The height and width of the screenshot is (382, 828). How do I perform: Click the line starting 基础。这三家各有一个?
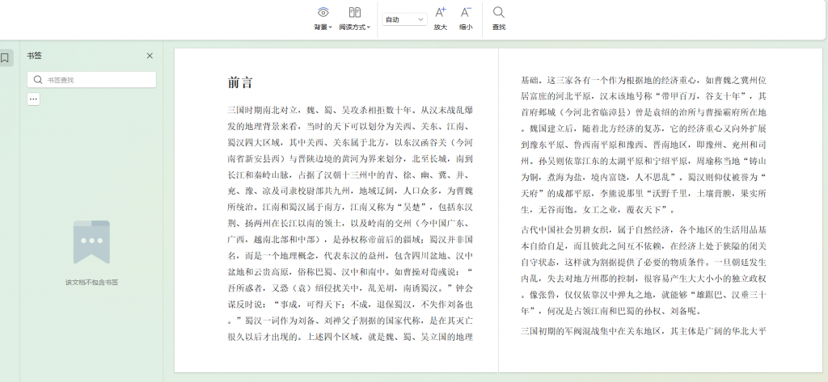(643, 80)
